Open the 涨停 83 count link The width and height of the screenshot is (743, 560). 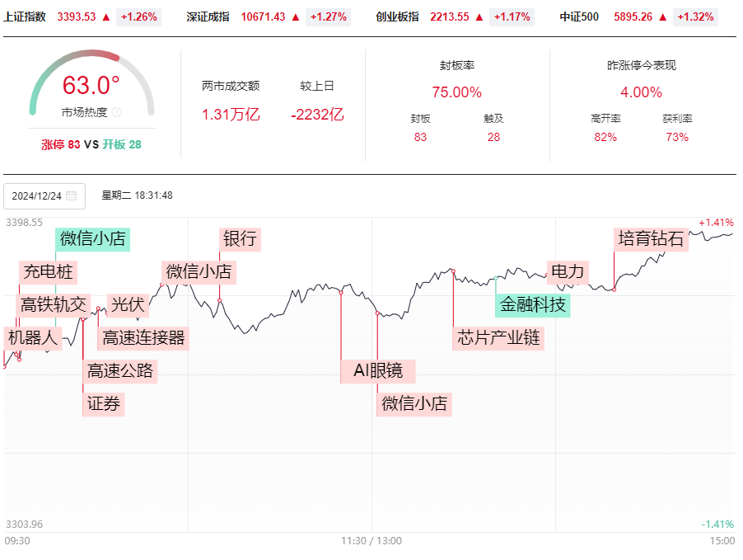61,145
